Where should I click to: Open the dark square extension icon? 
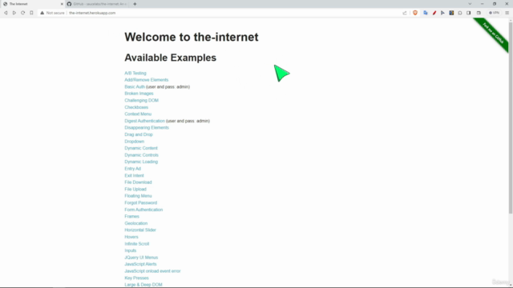[451, 13]
